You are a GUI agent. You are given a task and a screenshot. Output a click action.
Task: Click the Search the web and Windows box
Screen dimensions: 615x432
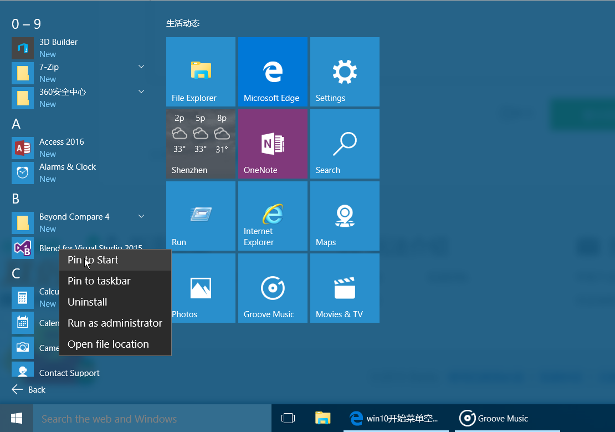click(152, 419)
